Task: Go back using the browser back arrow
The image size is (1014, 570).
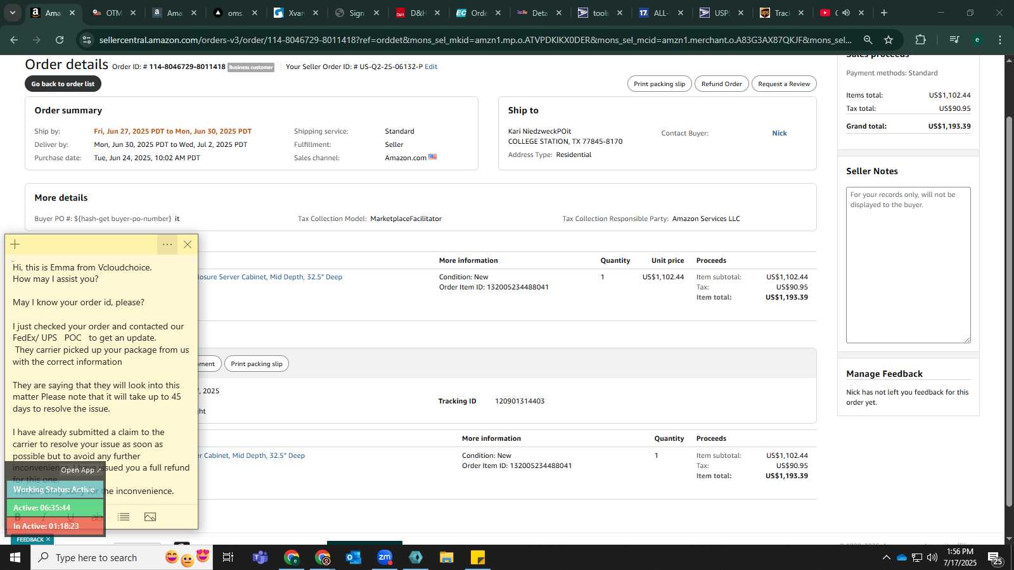Action: [14, 40]
